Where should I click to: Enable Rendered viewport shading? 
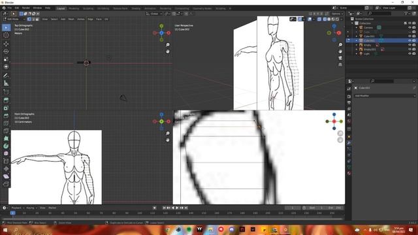click(337, 19)
